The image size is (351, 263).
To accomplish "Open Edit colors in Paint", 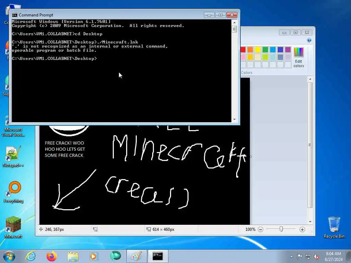I will [x=299, y=58].
